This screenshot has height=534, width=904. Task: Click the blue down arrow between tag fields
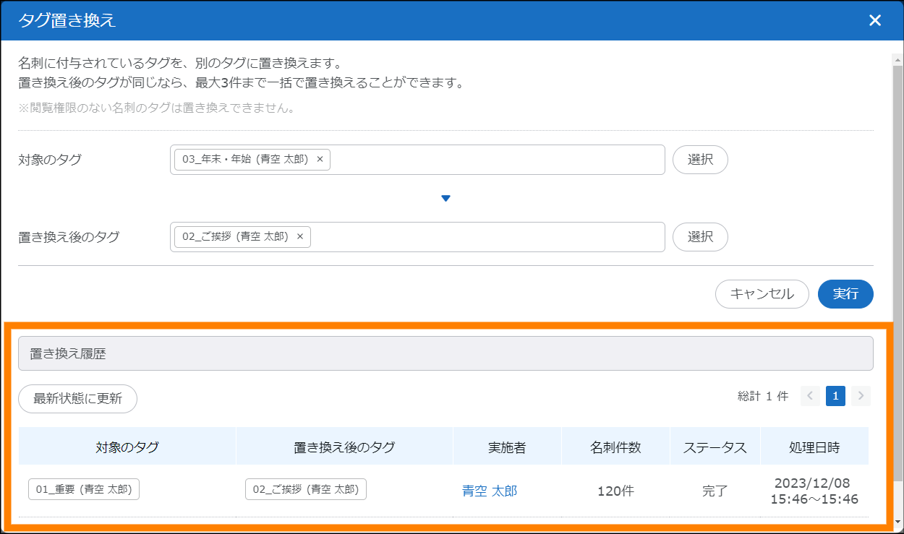point(445,199)
